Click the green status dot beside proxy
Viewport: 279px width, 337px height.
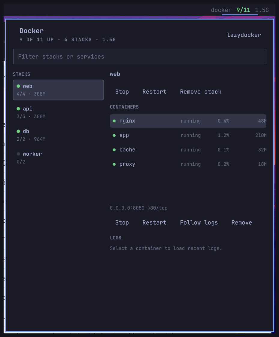point(114,164)
